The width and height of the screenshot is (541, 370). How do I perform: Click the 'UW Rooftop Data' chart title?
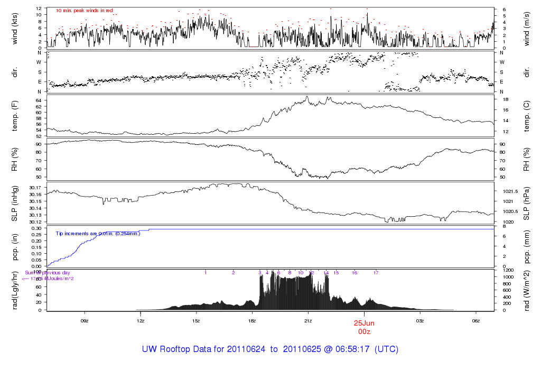point(270,349)
